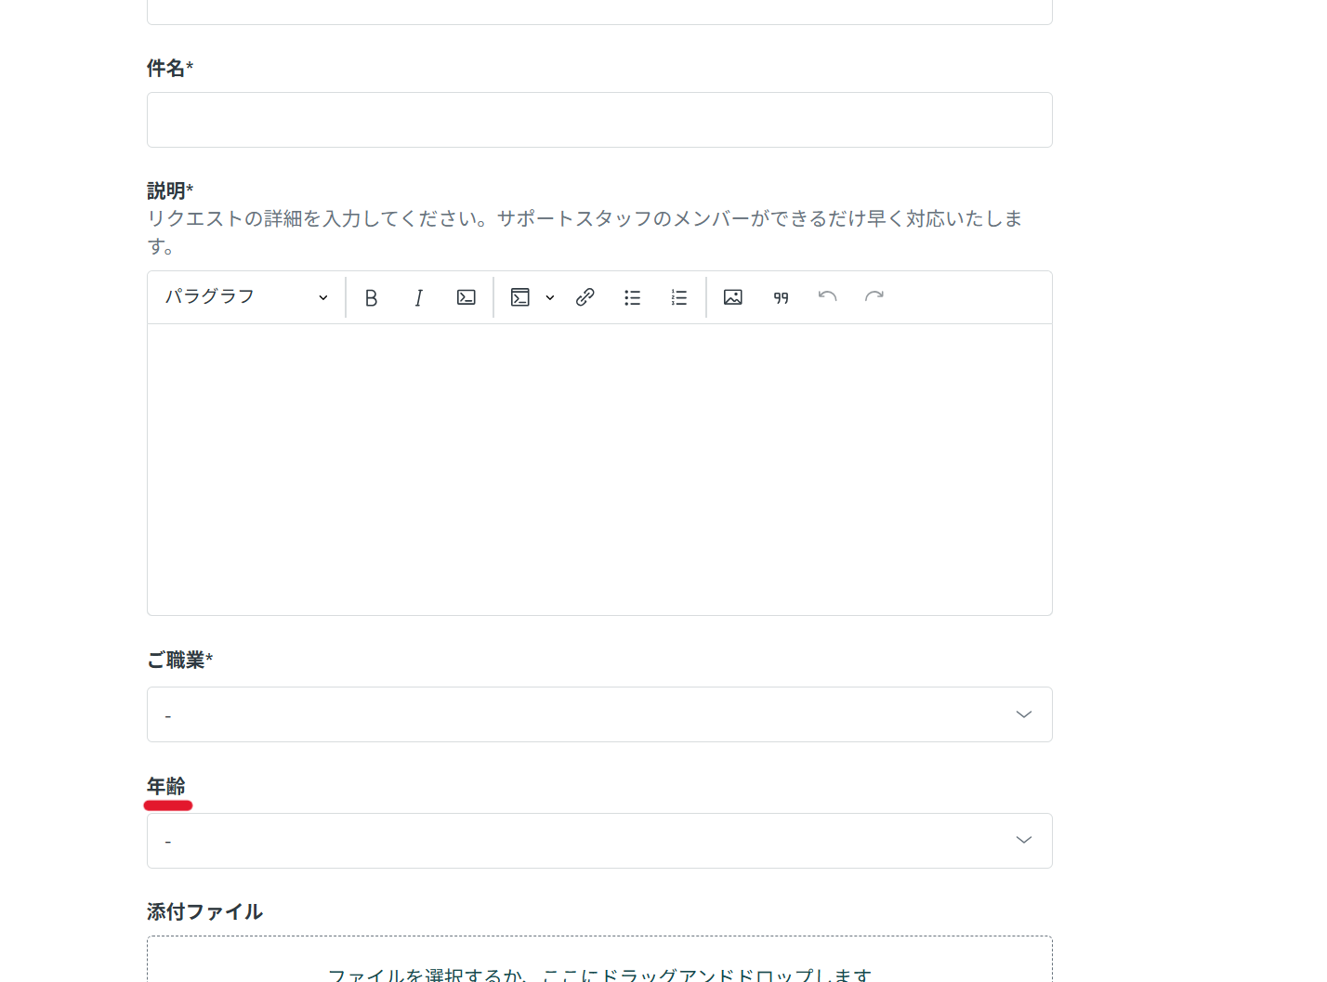Insert a link using the chain icon

point(585,297)
